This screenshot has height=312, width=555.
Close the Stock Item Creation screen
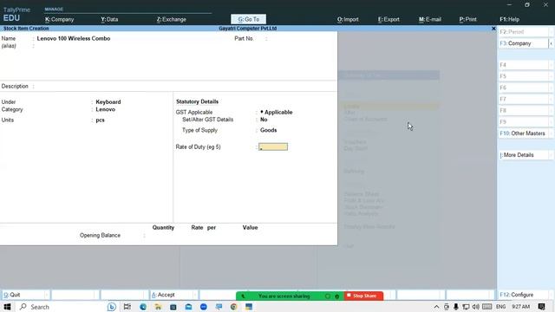tap(493, 29)
